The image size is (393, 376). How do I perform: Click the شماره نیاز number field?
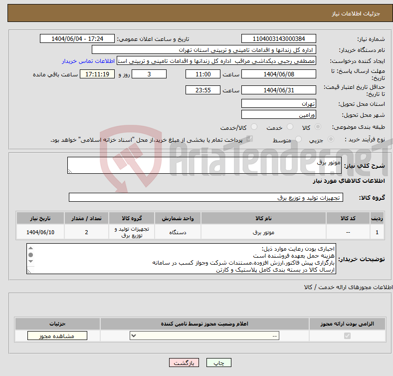click(x=278, y=39)
